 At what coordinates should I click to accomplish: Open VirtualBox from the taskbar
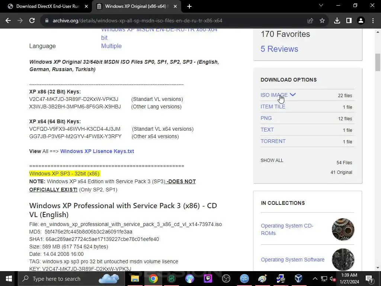coord(299,279)
